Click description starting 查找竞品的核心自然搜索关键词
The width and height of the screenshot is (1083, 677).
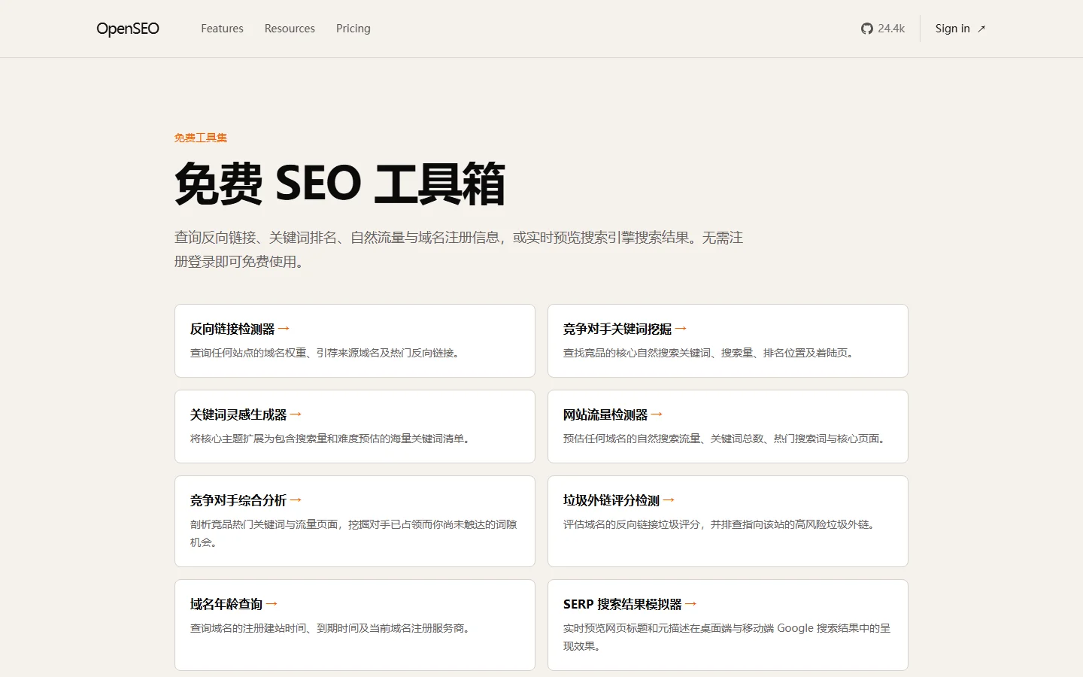tap(711, 353)
